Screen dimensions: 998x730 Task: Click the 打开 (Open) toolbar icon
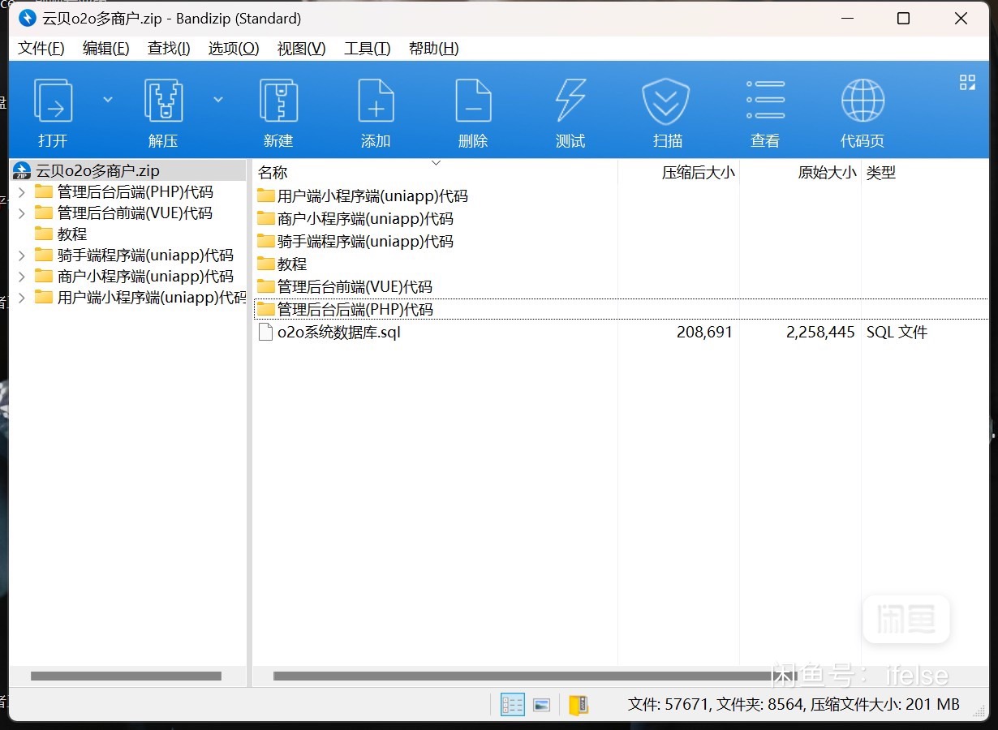click(x=53, y=101)
